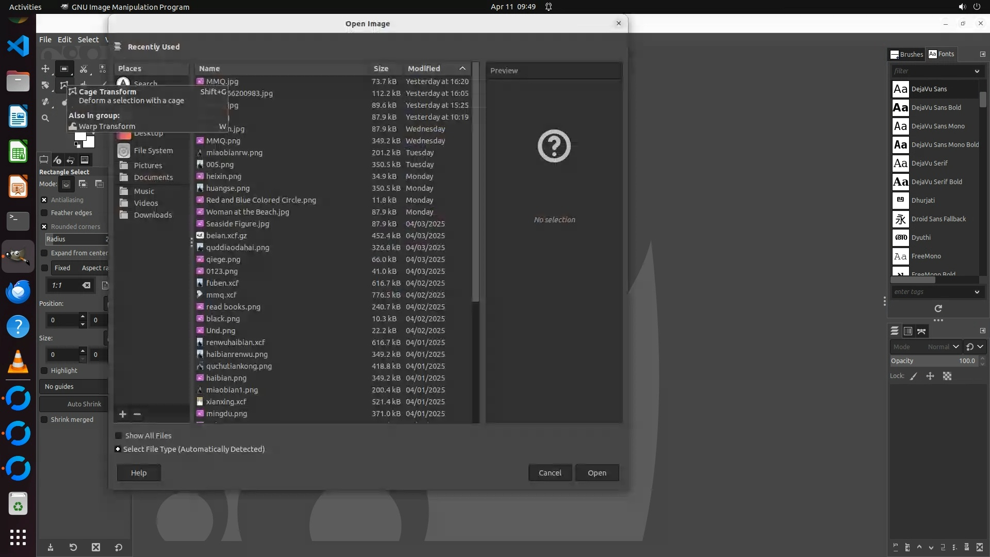Open the layer Mode Normal dropdown
This screenshot has height=557, width=990.
tap(955, 347)
